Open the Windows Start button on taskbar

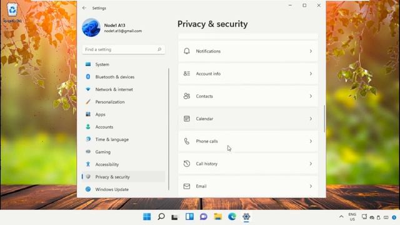147,217
